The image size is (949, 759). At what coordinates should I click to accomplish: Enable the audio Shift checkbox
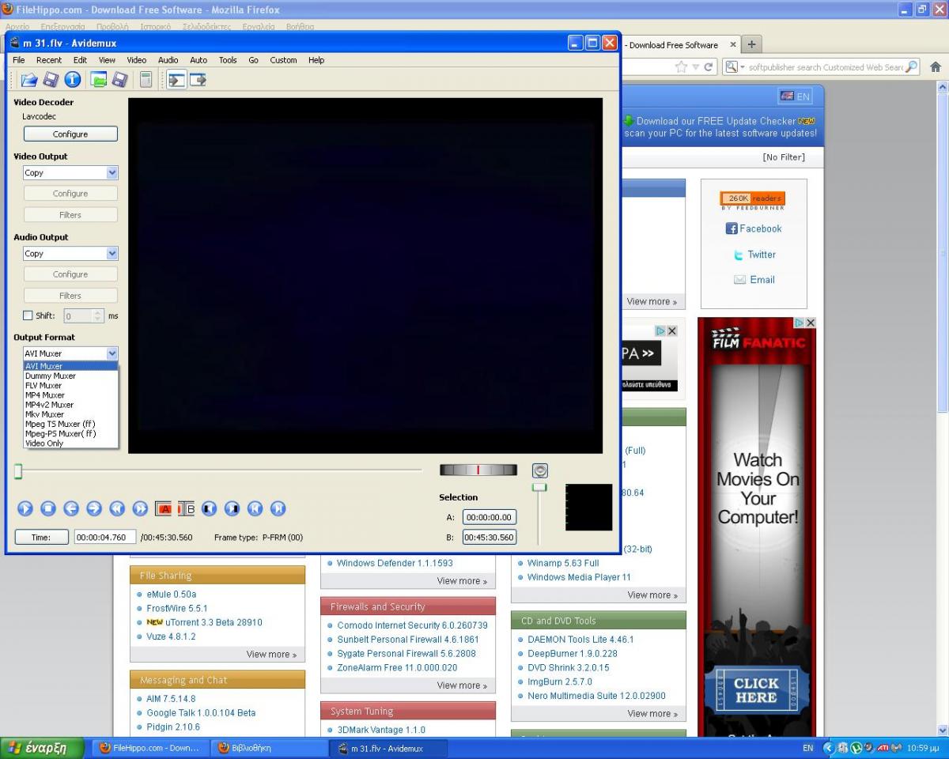(28, 315)
